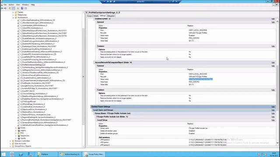Click the Back arrow in the toolbar
The height and width of the screenshot is (157, 280).
click(2, 8)
